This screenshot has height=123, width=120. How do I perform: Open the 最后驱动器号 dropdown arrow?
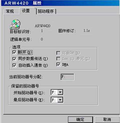click(x=60, y=100)
